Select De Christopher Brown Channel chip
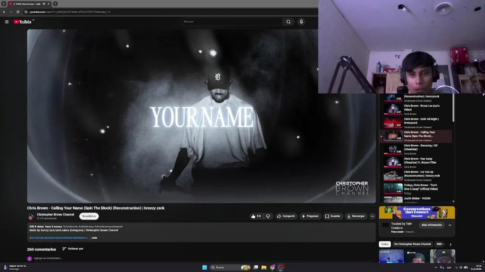 pyautogui.click(x=412, y=244)
